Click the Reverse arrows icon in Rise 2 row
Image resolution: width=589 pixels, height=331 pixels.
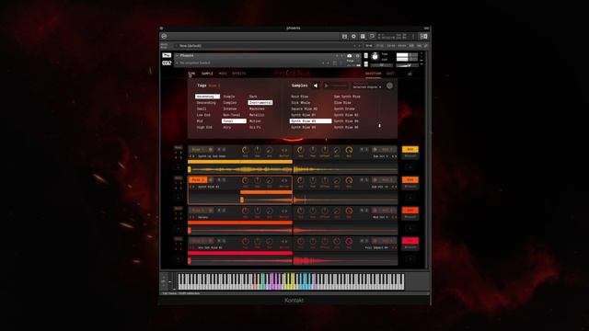coord(284,180)
